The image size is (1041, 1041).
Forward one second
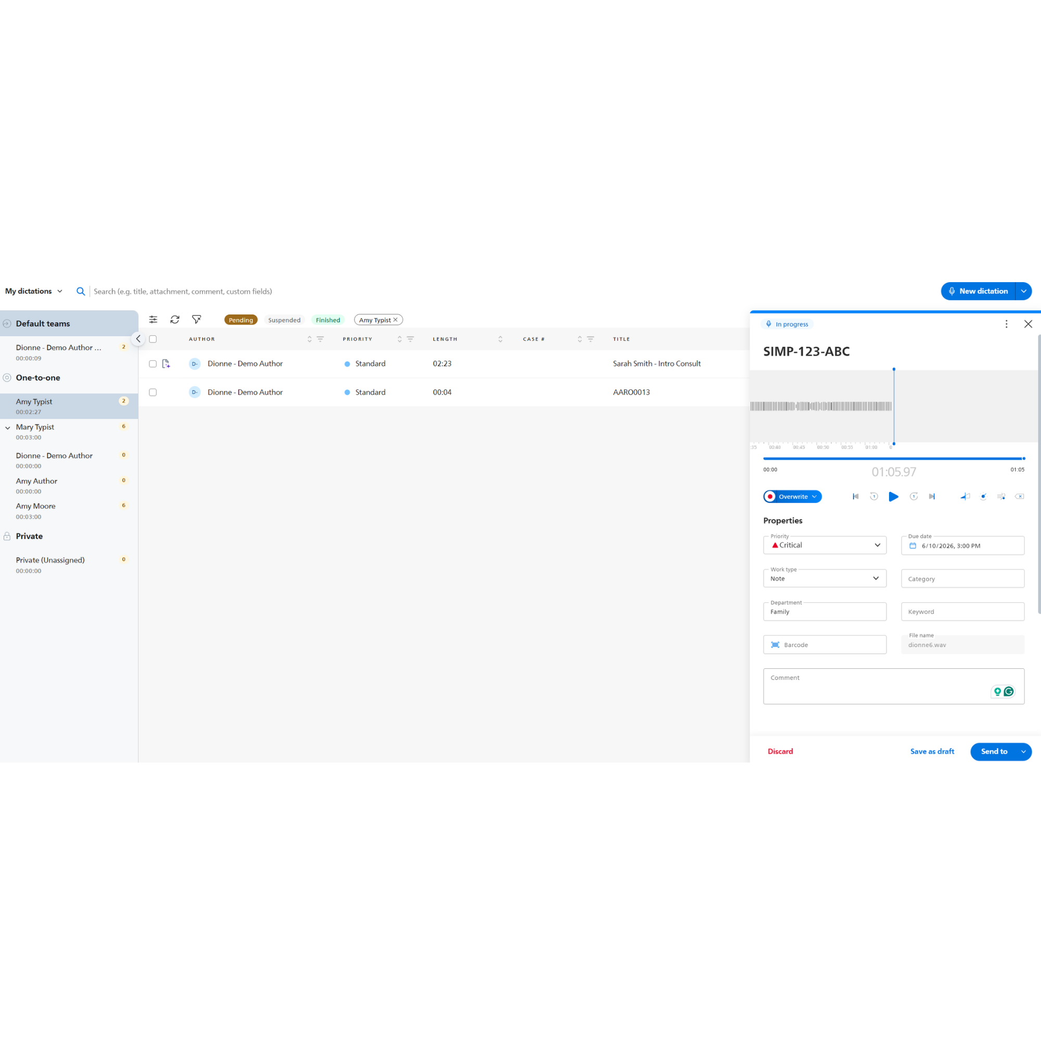tap(914, 496)
